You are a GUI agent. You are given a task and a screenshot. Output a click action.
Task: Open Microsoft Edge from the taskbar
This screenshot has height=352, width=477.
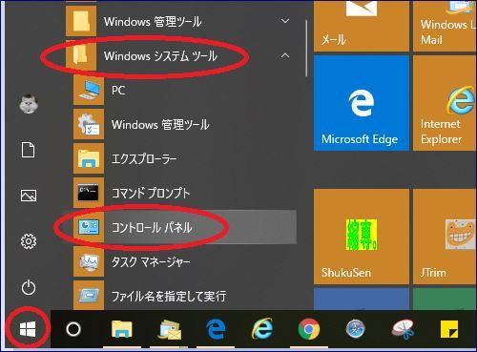tap(216, 329)
